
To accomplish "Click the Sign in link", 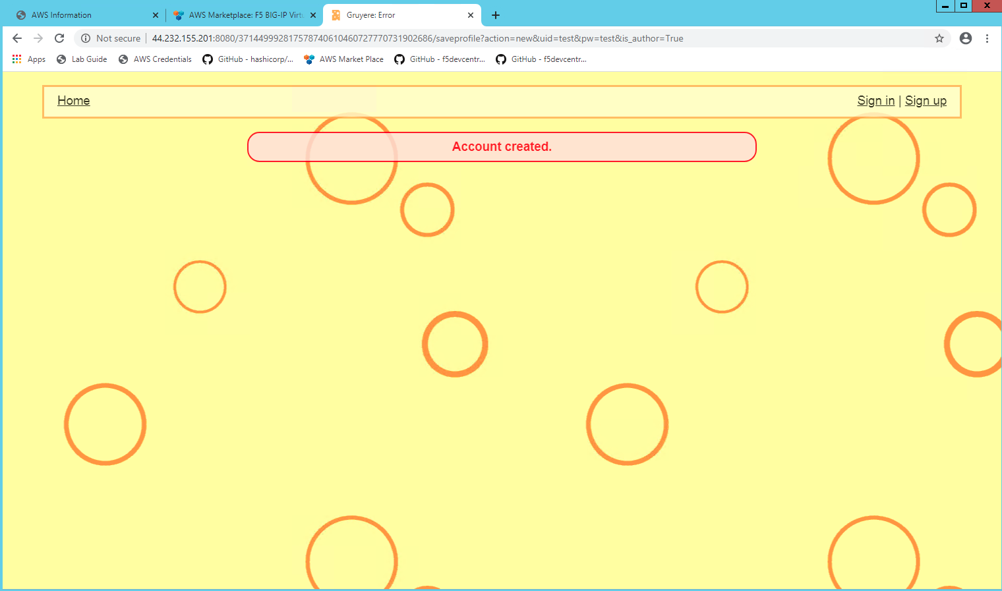I will (x=875, y=101).
